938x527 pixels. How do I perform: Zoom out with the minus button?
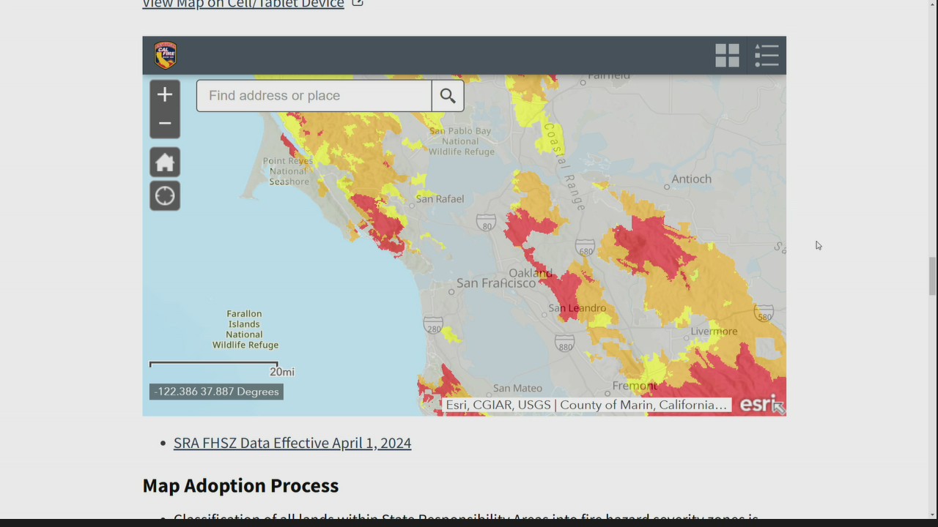(165, 124)
